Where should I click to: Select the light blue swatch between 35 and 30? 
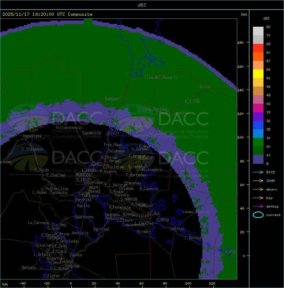pos(258,133)
